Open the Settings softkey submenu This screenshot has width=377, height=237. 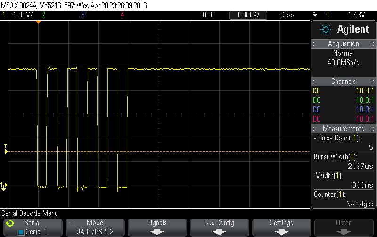(x=281, y=227)
